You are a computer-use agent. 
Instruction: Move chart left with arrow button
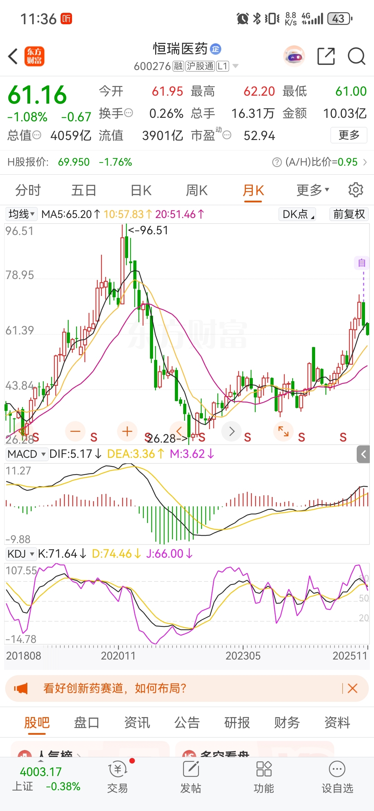tap(179, 431)
